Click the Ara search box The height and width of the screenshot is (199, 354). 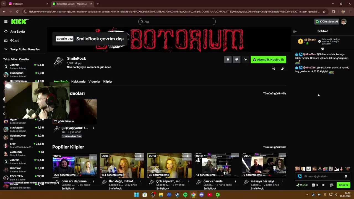[177, 22]
